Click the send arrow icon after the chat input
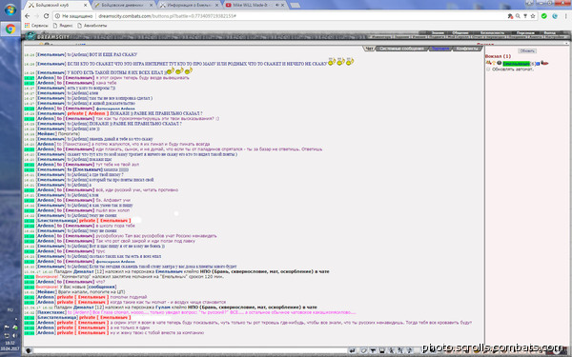This screenshot has height=357, width=572. click(353, 350)
